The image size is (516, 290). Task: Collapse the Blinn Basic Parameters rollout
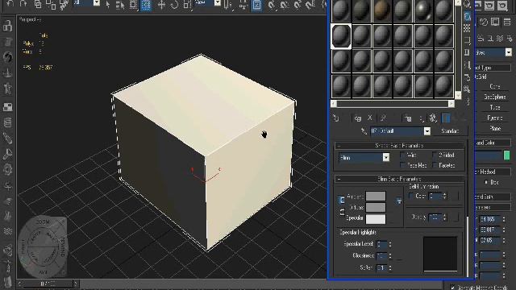(400, 179)
